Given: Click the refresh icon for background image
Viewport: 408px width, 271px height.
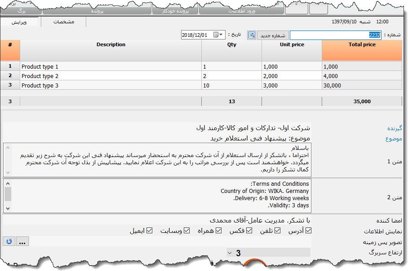Looking at the screenshot, I should pyautogui.click(x=9, y=242).
